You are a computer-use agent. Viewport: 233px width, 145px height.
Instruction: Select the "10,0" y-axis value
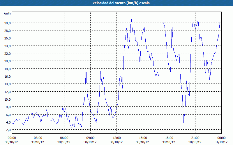coord(7,99)
